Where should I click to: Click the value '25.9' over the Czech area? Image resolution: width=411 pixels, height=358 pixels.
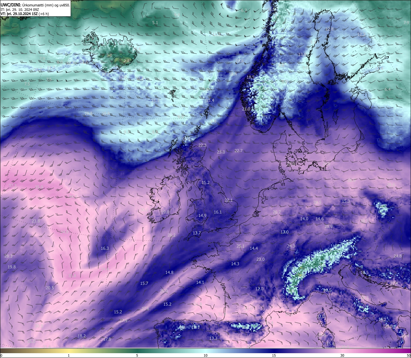328,227
